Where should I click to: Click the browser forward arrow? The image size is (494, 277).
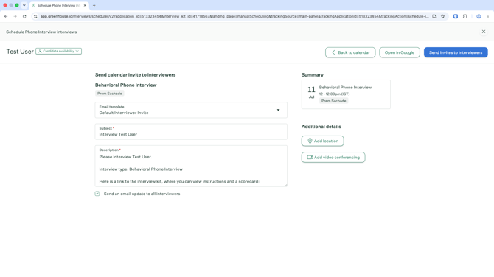pos(15,16)
